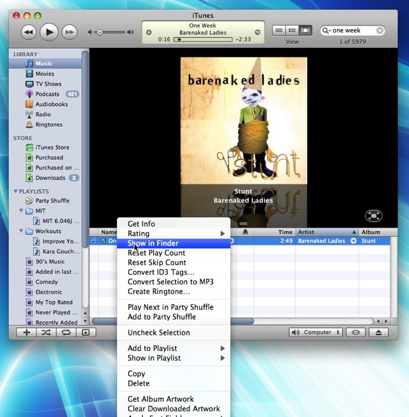Click the song progress bar
The width and height of the screenshot is (409, 417).
[x=203, y=40]
